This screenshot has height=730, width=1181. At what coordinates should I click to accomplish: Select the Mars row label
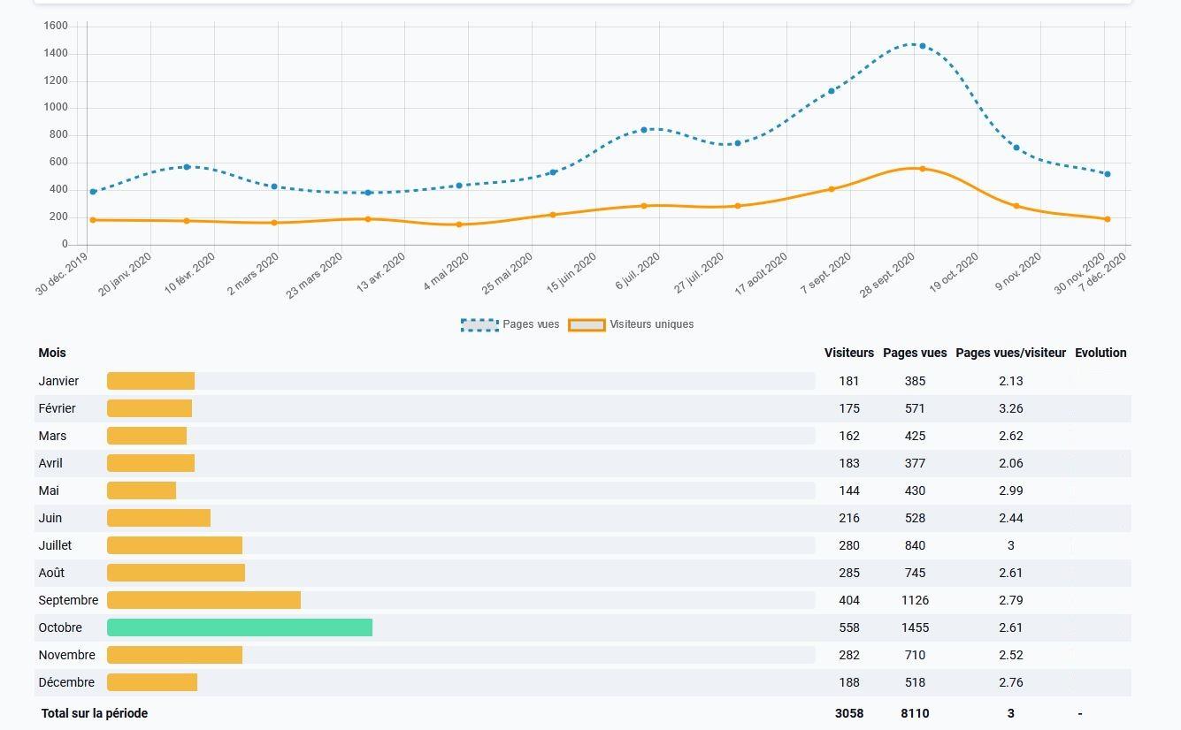click(52, 436)
